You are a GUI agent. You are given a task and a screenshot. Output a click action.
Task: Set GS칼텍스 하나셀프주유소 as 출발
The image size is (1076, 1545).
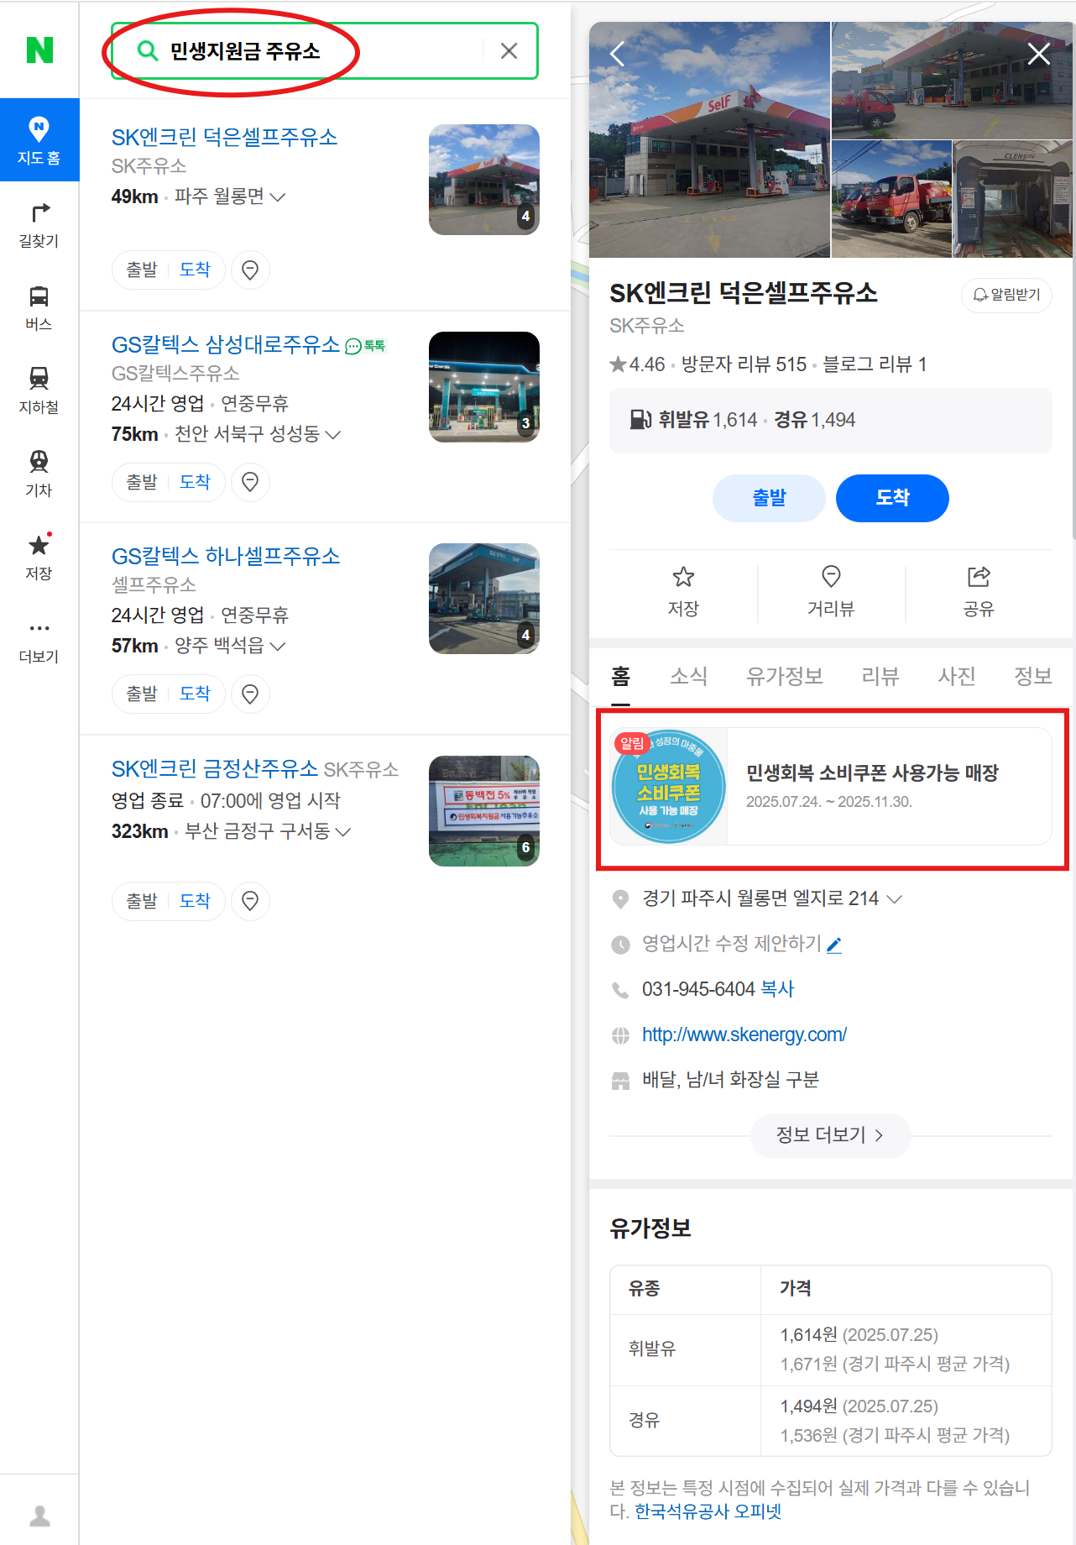click(142, 694)
